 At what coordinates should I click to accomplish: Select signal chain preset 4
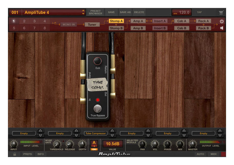click(45, 21)
